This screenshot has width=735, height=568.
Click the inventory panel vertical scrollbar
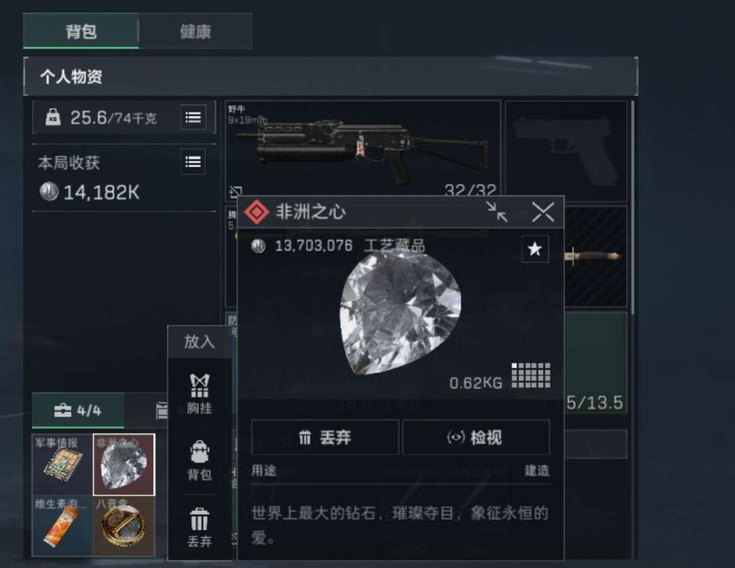tap(634, 206)
